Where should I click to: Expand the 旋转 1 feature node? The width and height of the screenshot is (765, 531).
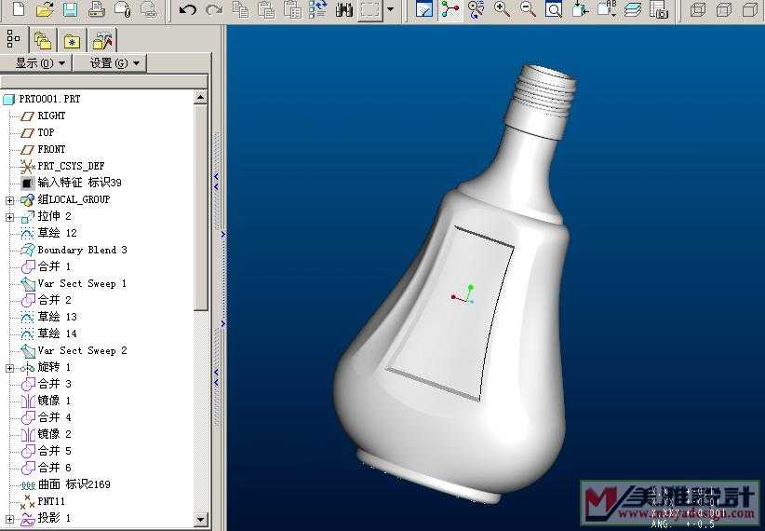10,368
